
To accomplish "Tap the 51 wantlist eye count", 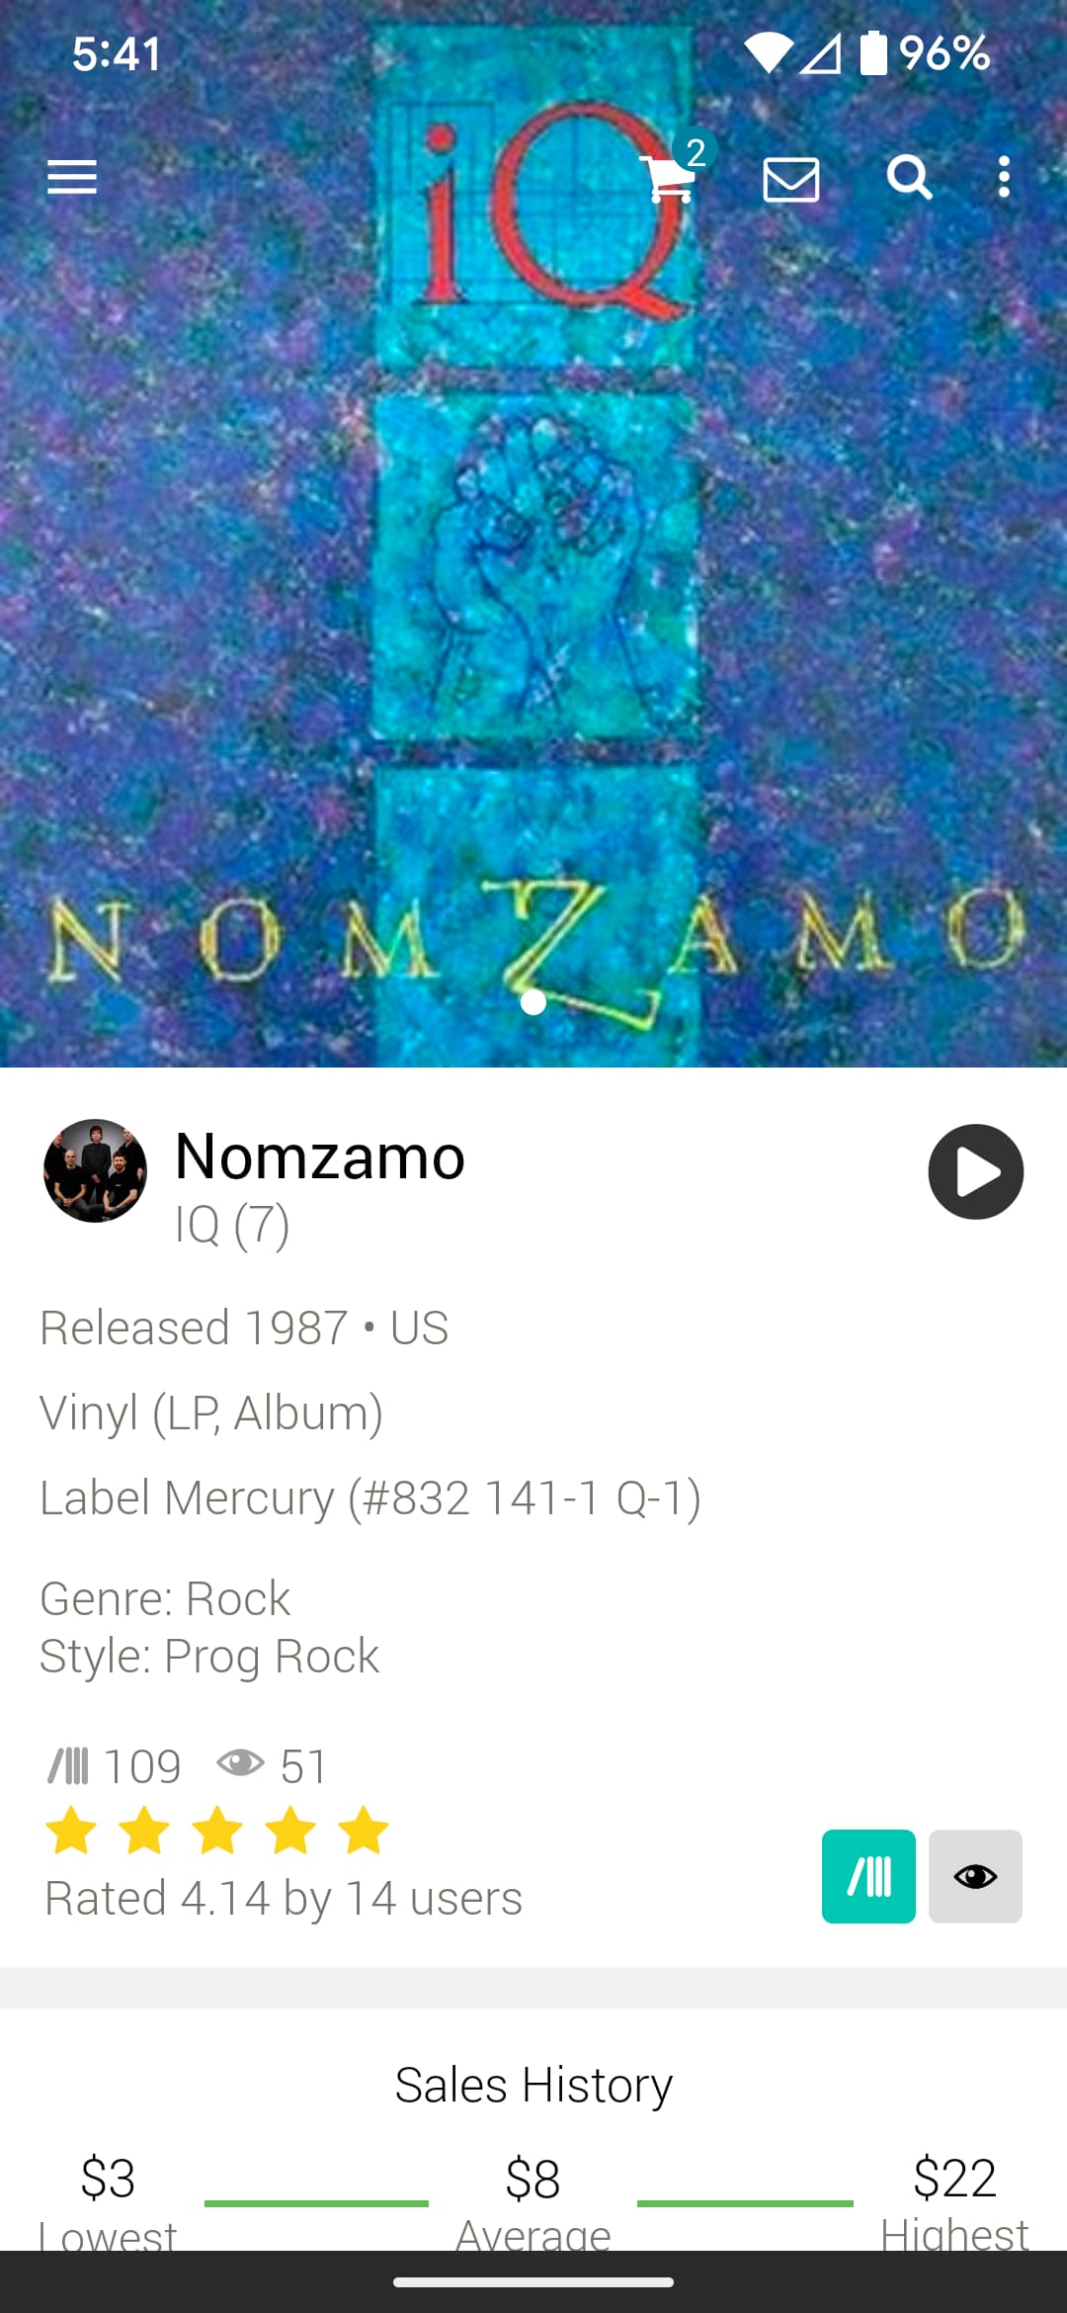I will click(272, 1765).
